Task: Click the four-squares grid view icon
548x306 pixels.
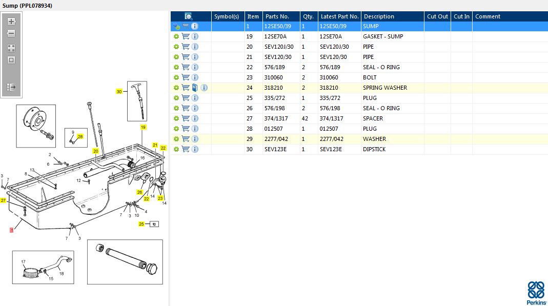Action: pos(11,48)
